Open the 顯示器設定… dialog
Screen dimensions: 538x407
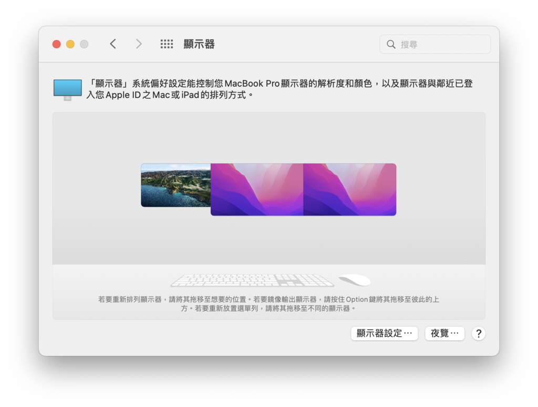coord(384,333)
